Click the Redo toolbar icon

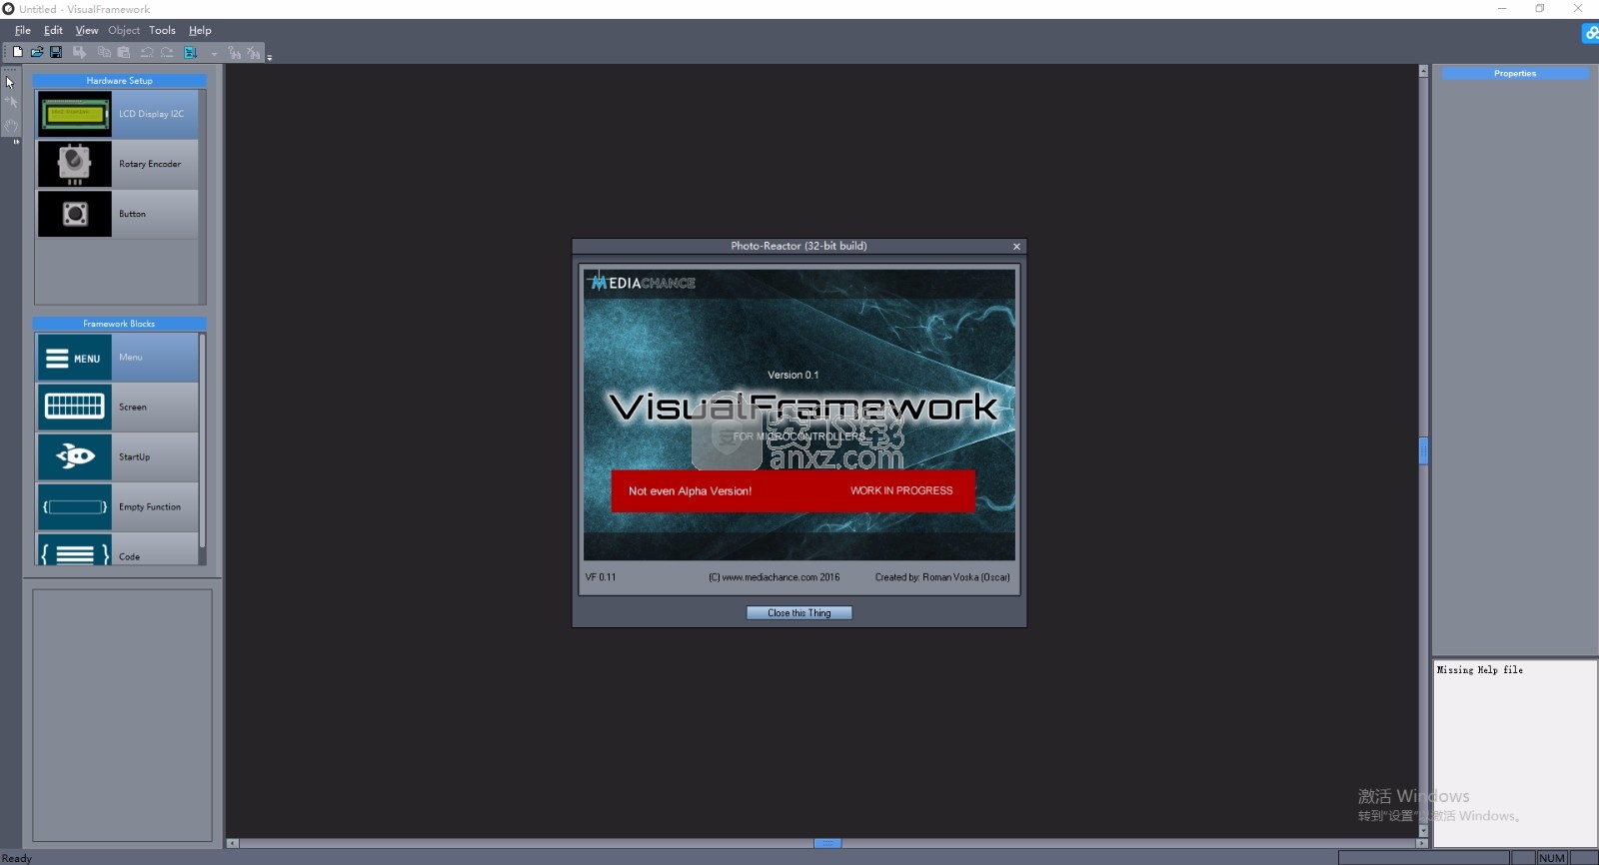[167, 52]
